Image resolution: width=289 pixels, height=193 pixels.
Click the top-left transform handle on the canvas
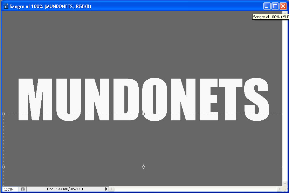pos(3,114)
